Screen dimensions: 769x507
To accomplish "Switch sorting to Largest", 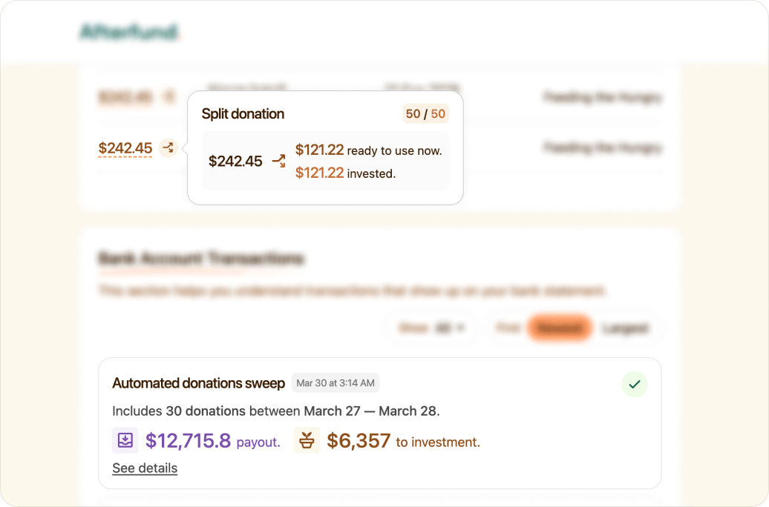I will point(626,328).
